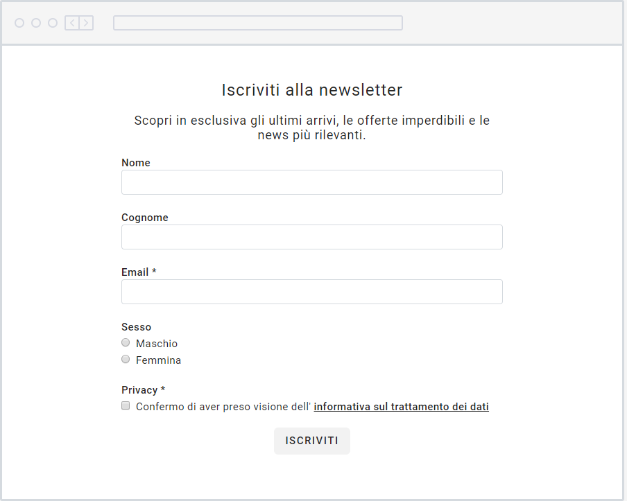Image resolution: width=627 pixels, height=501 pixels.
Task: Open the informativa sul trattamento dei dati link
Action: (x=401, y=407)
